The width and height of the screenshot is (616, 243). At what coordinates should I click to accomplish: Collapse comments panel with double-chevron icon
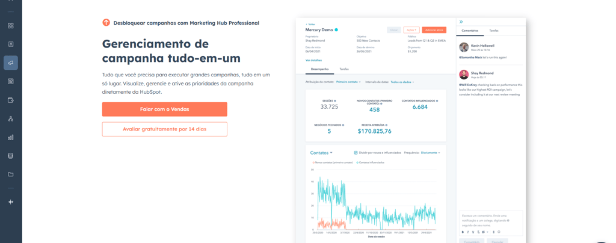[461, 22]
